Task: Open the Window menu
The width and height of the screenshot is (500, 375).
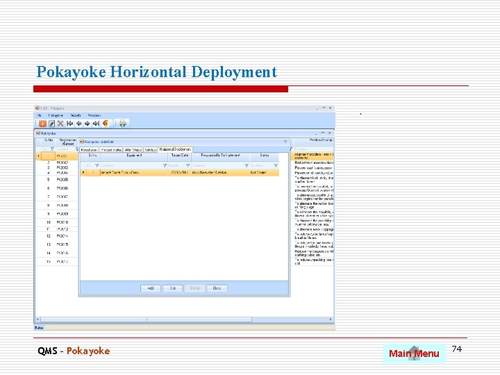Action: tap(94, 115)
